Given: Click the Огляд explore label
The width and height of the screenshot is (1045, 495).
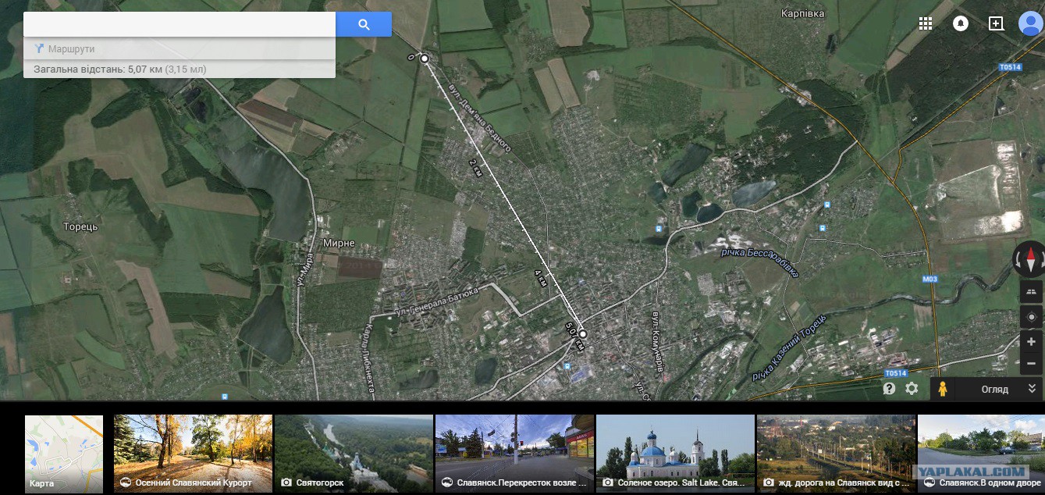Looking at the screenshot, I should (x=994, y=389).
